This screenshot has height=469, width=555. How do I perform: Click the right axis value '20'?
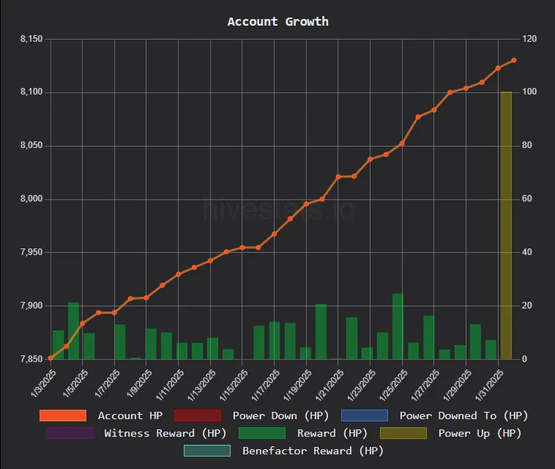click(527, 306)
